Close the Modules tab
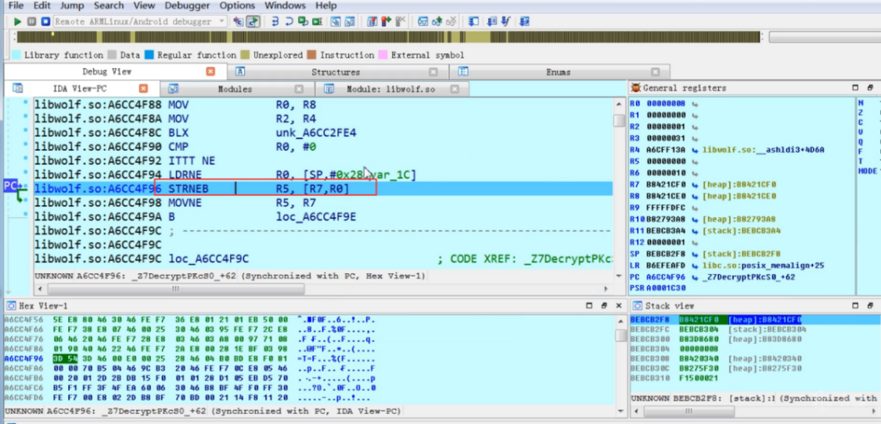 coord(299,88)
